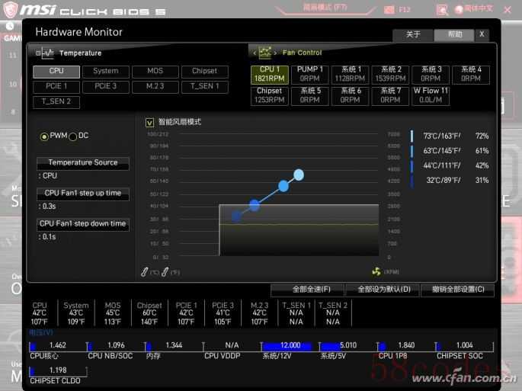Click the Celsius thermometer icon

point(144,271)
